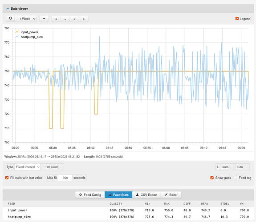
Task: Click the Data viewer chart icon
Action: tap(8, 8)
